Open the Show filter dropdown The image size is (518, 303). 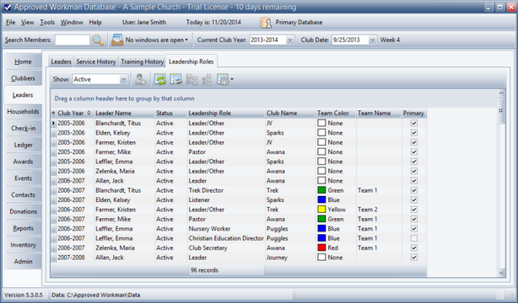click(x=123, y=79)
